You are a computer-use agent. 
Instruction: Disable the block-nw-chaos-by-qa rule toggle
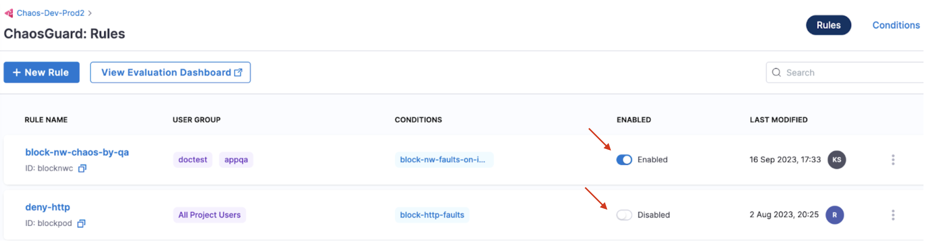pos(624,160)
